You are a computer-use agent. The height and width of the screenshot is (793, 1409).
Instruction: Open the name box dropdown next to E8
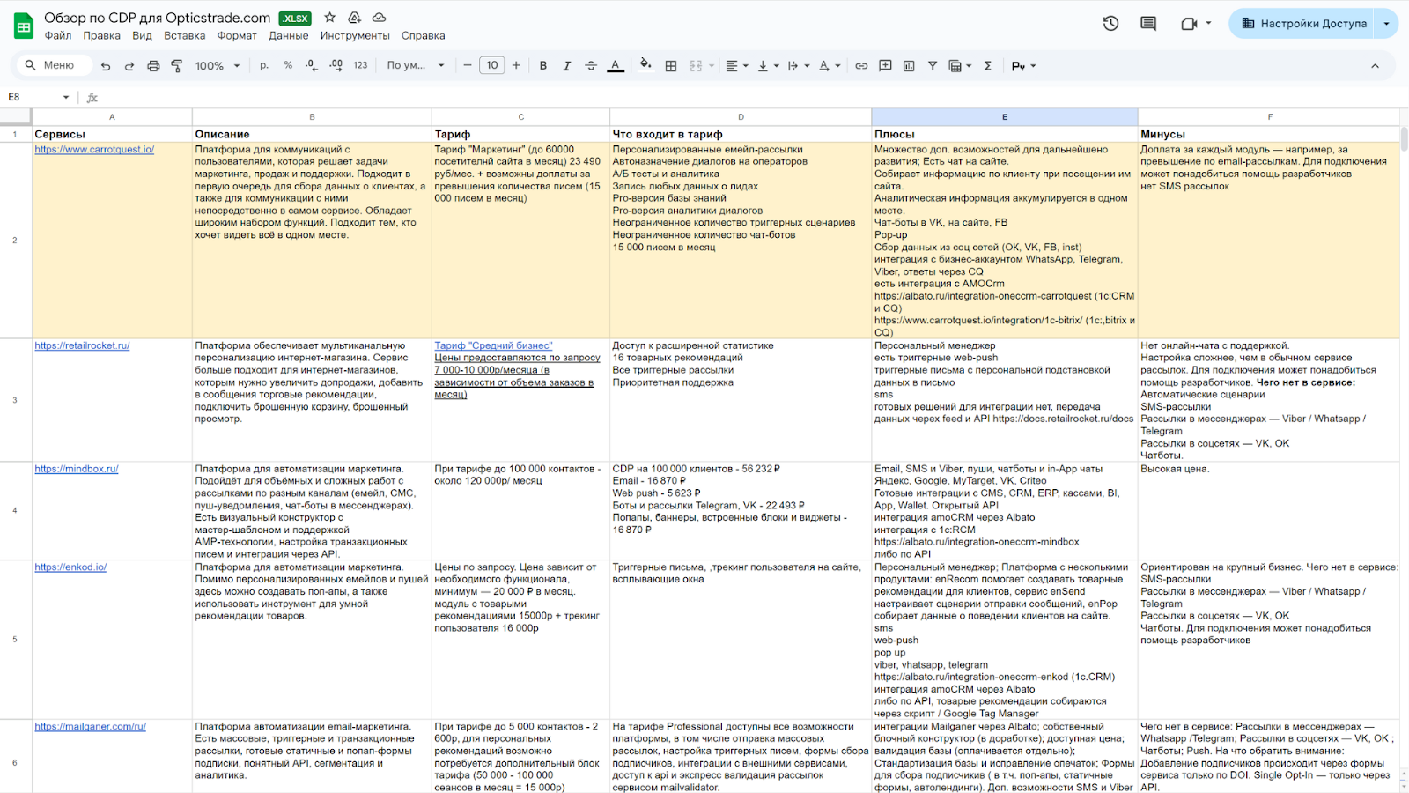tap(66, 97)
